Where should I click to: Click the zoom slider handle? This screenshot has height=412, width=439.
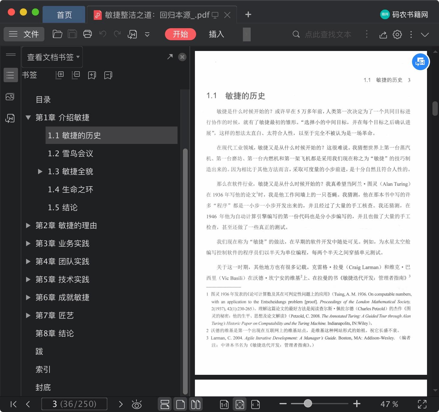308,403
